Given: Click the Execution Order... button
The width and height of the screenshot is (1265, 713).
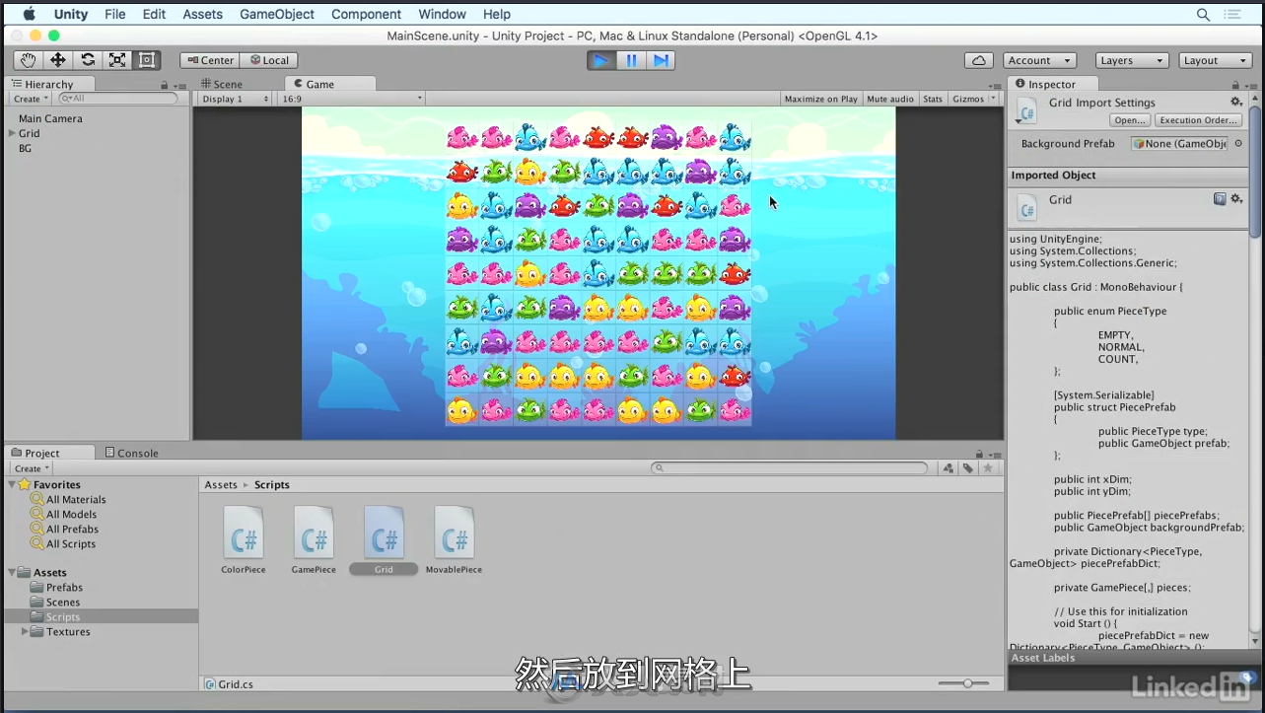Looking at the screenshot, I should coord(1198,120).
